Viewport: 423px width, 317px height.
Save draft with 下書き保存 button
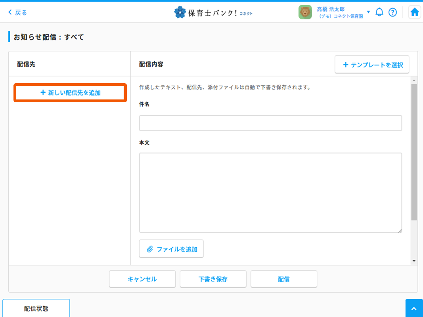click(x=213, y=279)
